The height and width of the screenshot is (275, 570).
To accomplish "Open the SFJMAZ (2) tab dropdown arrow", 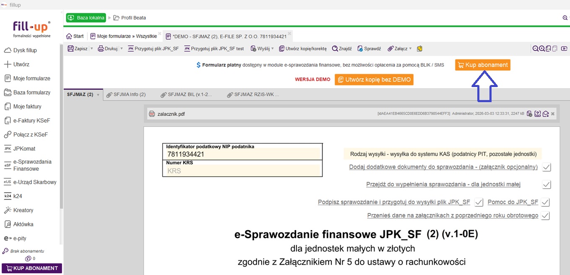I will pyautogui.click(x=98, y=95).
